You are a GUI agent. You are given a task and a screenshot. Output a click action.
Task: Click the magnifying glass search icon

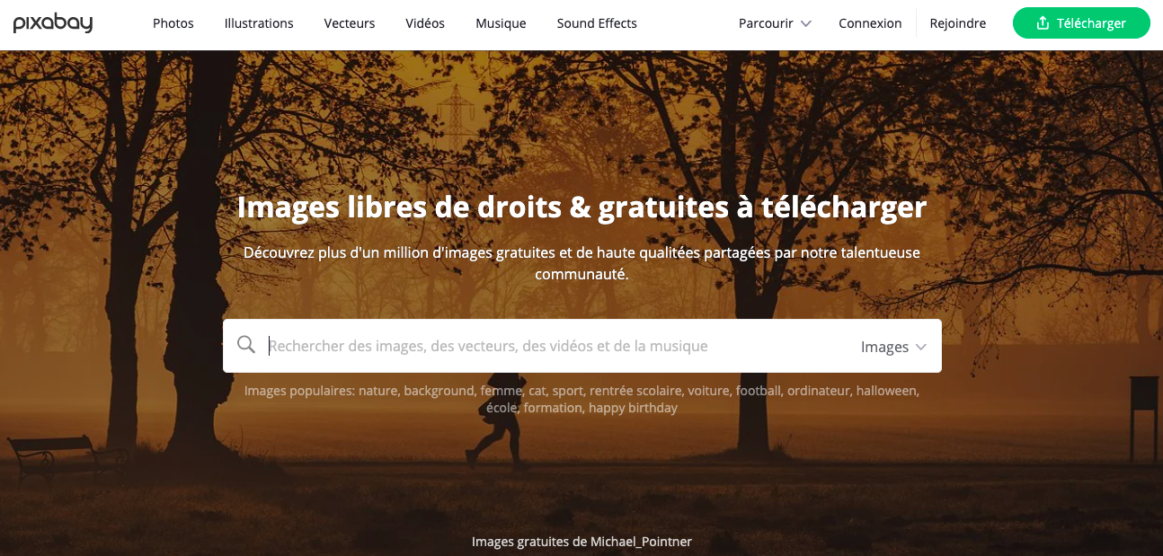246,345
